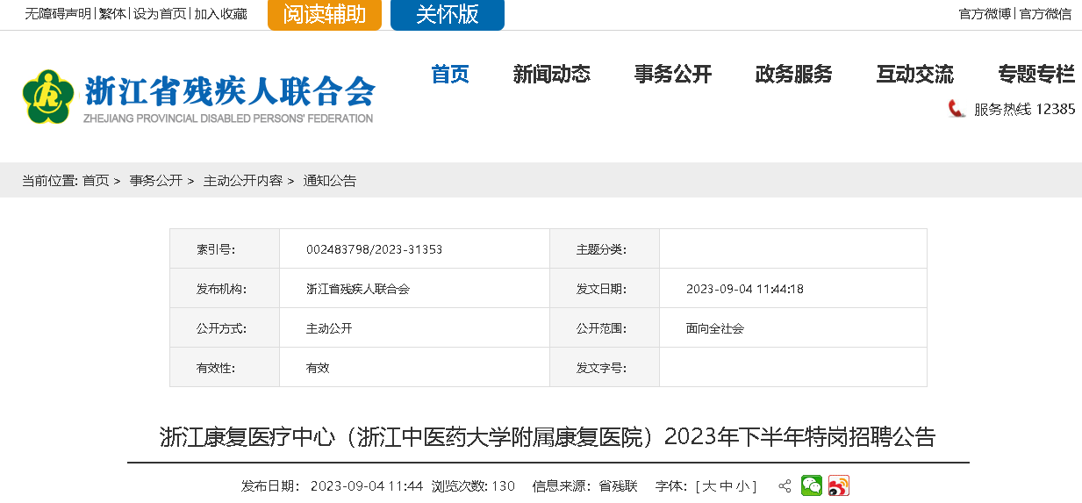The height and width of the screenshot is (503, 1082).
Task: Switch to 关怀版 mode
Action: click(447, 15)
